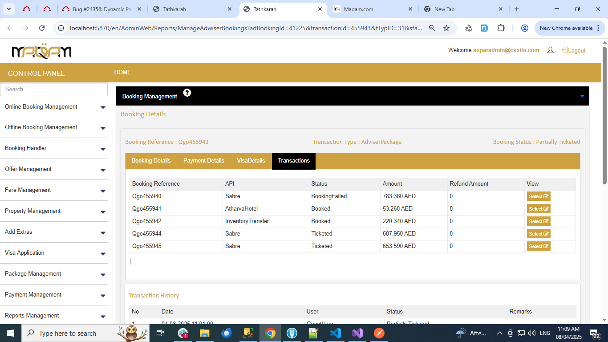This screenshot has height=342, width=608.
Task: Open the Chrome extensions puzzle icon
Action: coord(501,28)
